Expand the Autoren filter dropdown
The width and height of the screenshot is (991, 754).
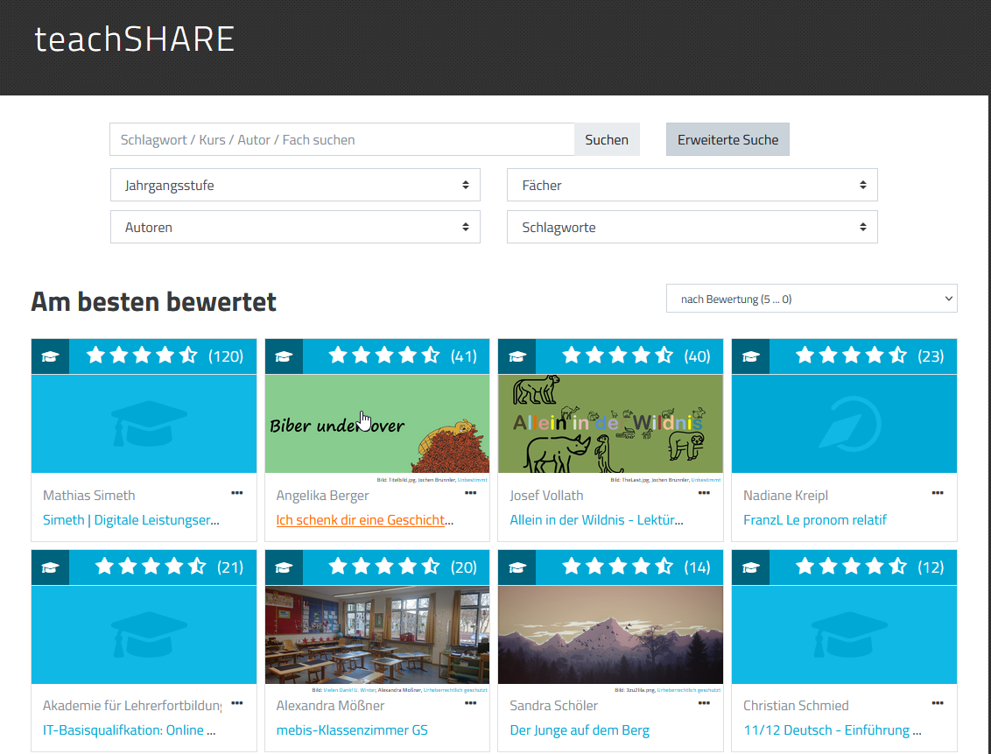295,228
